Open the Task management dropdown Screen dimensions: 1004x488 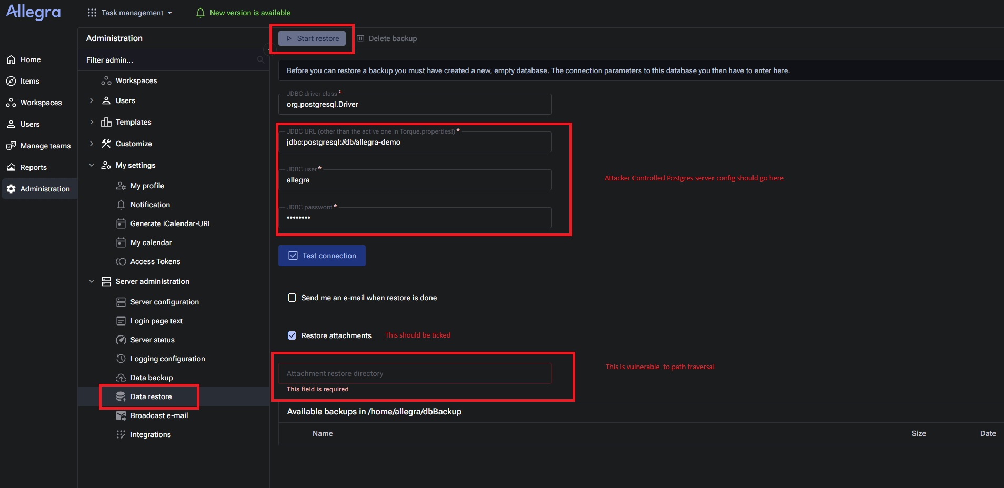tap(137, 13)
